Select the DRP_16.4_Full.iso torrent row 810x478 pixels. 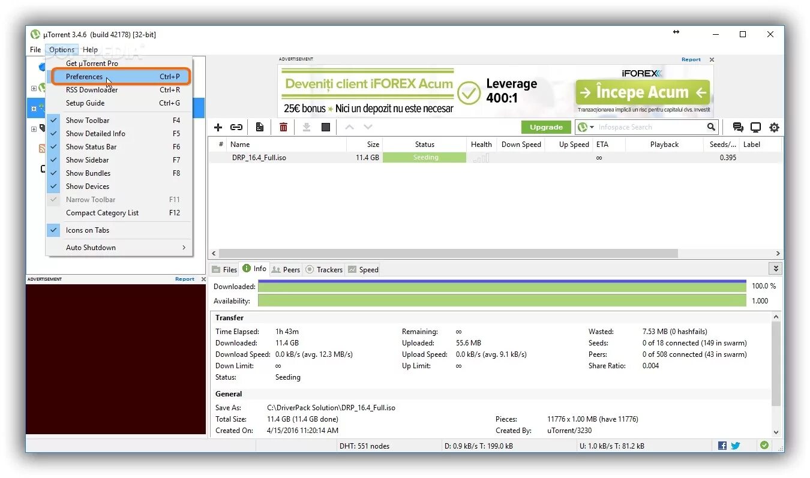(495, 158)
